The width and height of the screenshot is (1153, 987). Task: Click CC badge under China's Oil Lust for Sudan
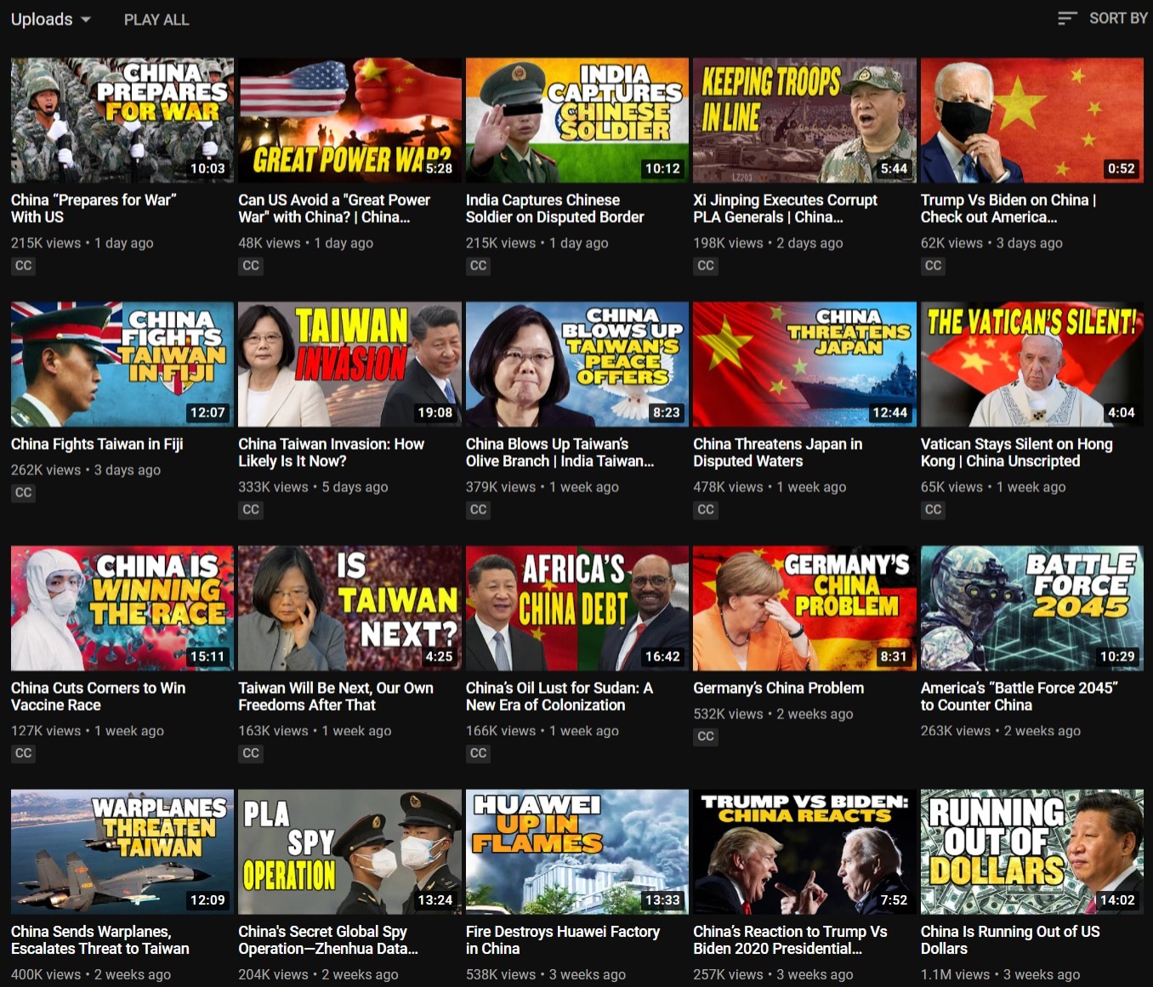tap(479, 753)
